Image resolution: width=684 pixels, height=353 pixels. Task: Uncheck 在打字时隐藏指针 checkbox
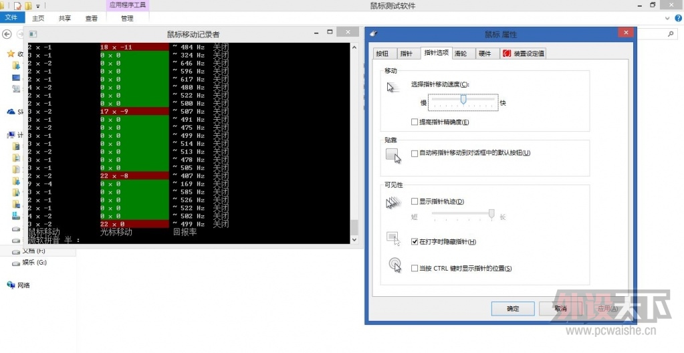(x=415, y=242)
